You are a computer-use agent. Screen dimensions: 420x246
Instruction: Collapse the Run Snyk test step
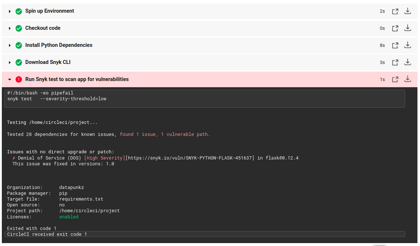pos(9,79)
